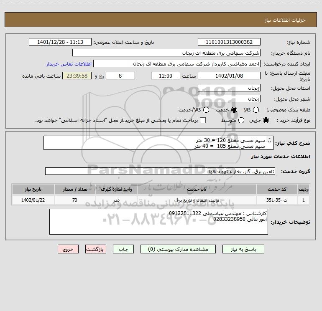The height and width of the screenshot is (311, 322).
Task: Click the date cell 1402/01/22
Action: pos(33,200)
